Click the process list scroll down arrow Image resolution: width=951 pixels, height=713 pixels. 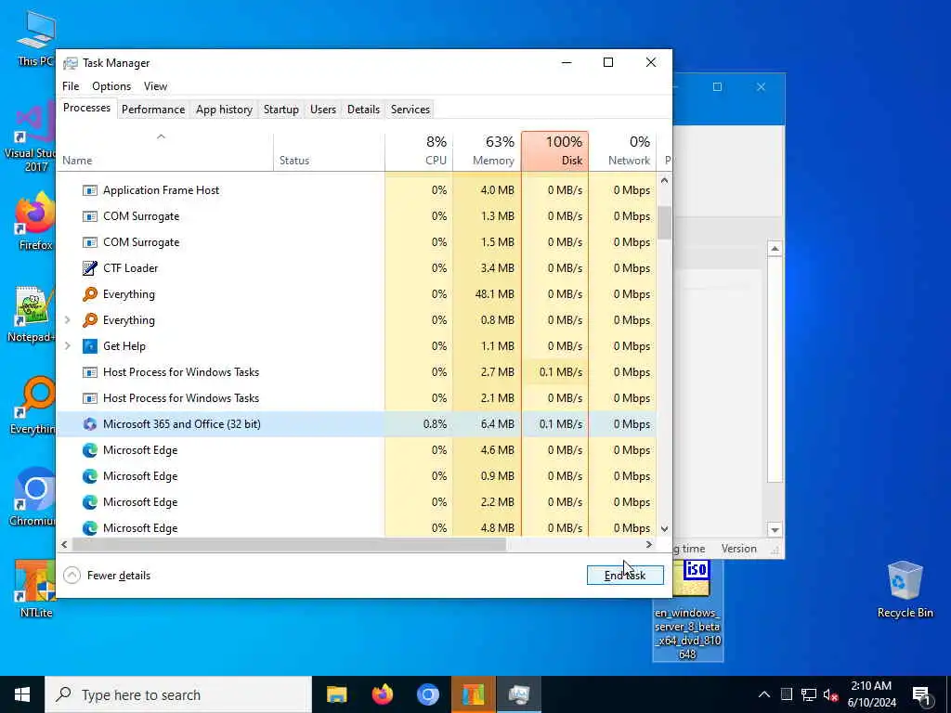coord(665,528)
